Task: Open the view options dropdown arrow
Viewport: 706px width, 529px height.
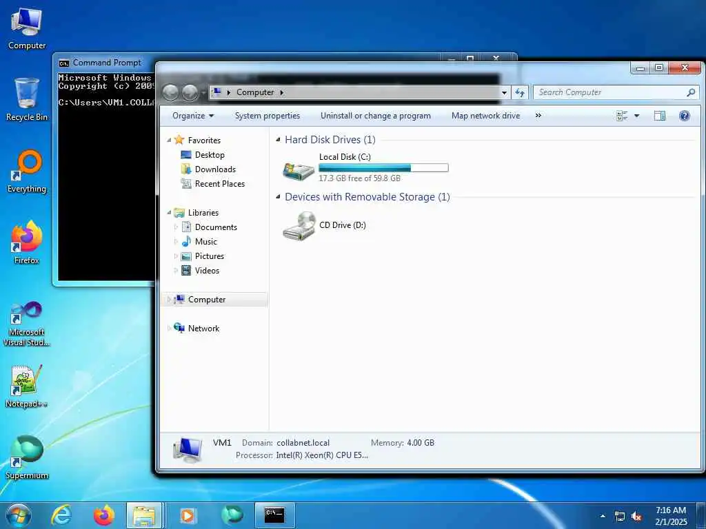Action: (x=636, y=116)
